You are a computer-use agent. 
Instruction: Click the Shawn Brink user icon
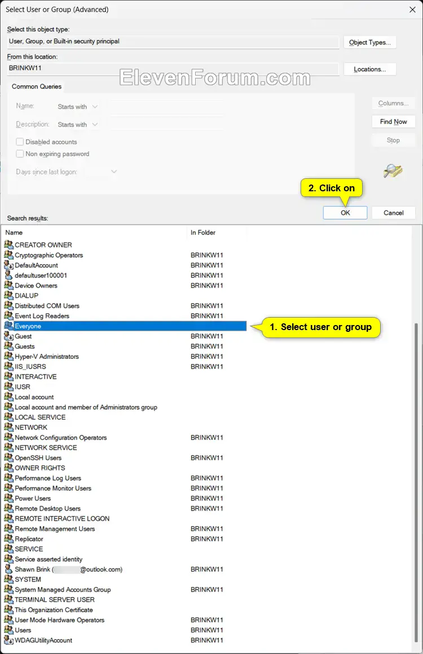[9, 569]
